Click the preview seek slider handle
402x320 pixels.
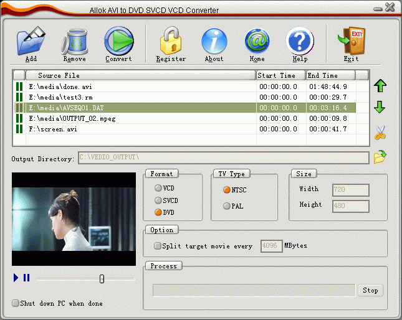pyautogui.click(x=102, y=279)
